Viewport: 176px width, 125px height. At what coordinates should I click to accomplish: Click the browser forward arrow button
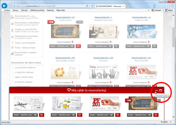coord(10,6)
